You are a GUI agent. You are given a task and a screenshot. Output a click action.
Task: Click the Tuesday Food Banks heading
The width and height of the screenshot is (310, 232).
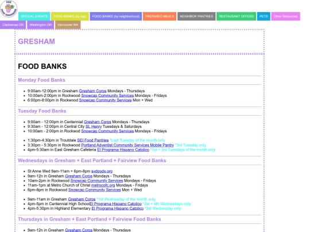point(42,111)
